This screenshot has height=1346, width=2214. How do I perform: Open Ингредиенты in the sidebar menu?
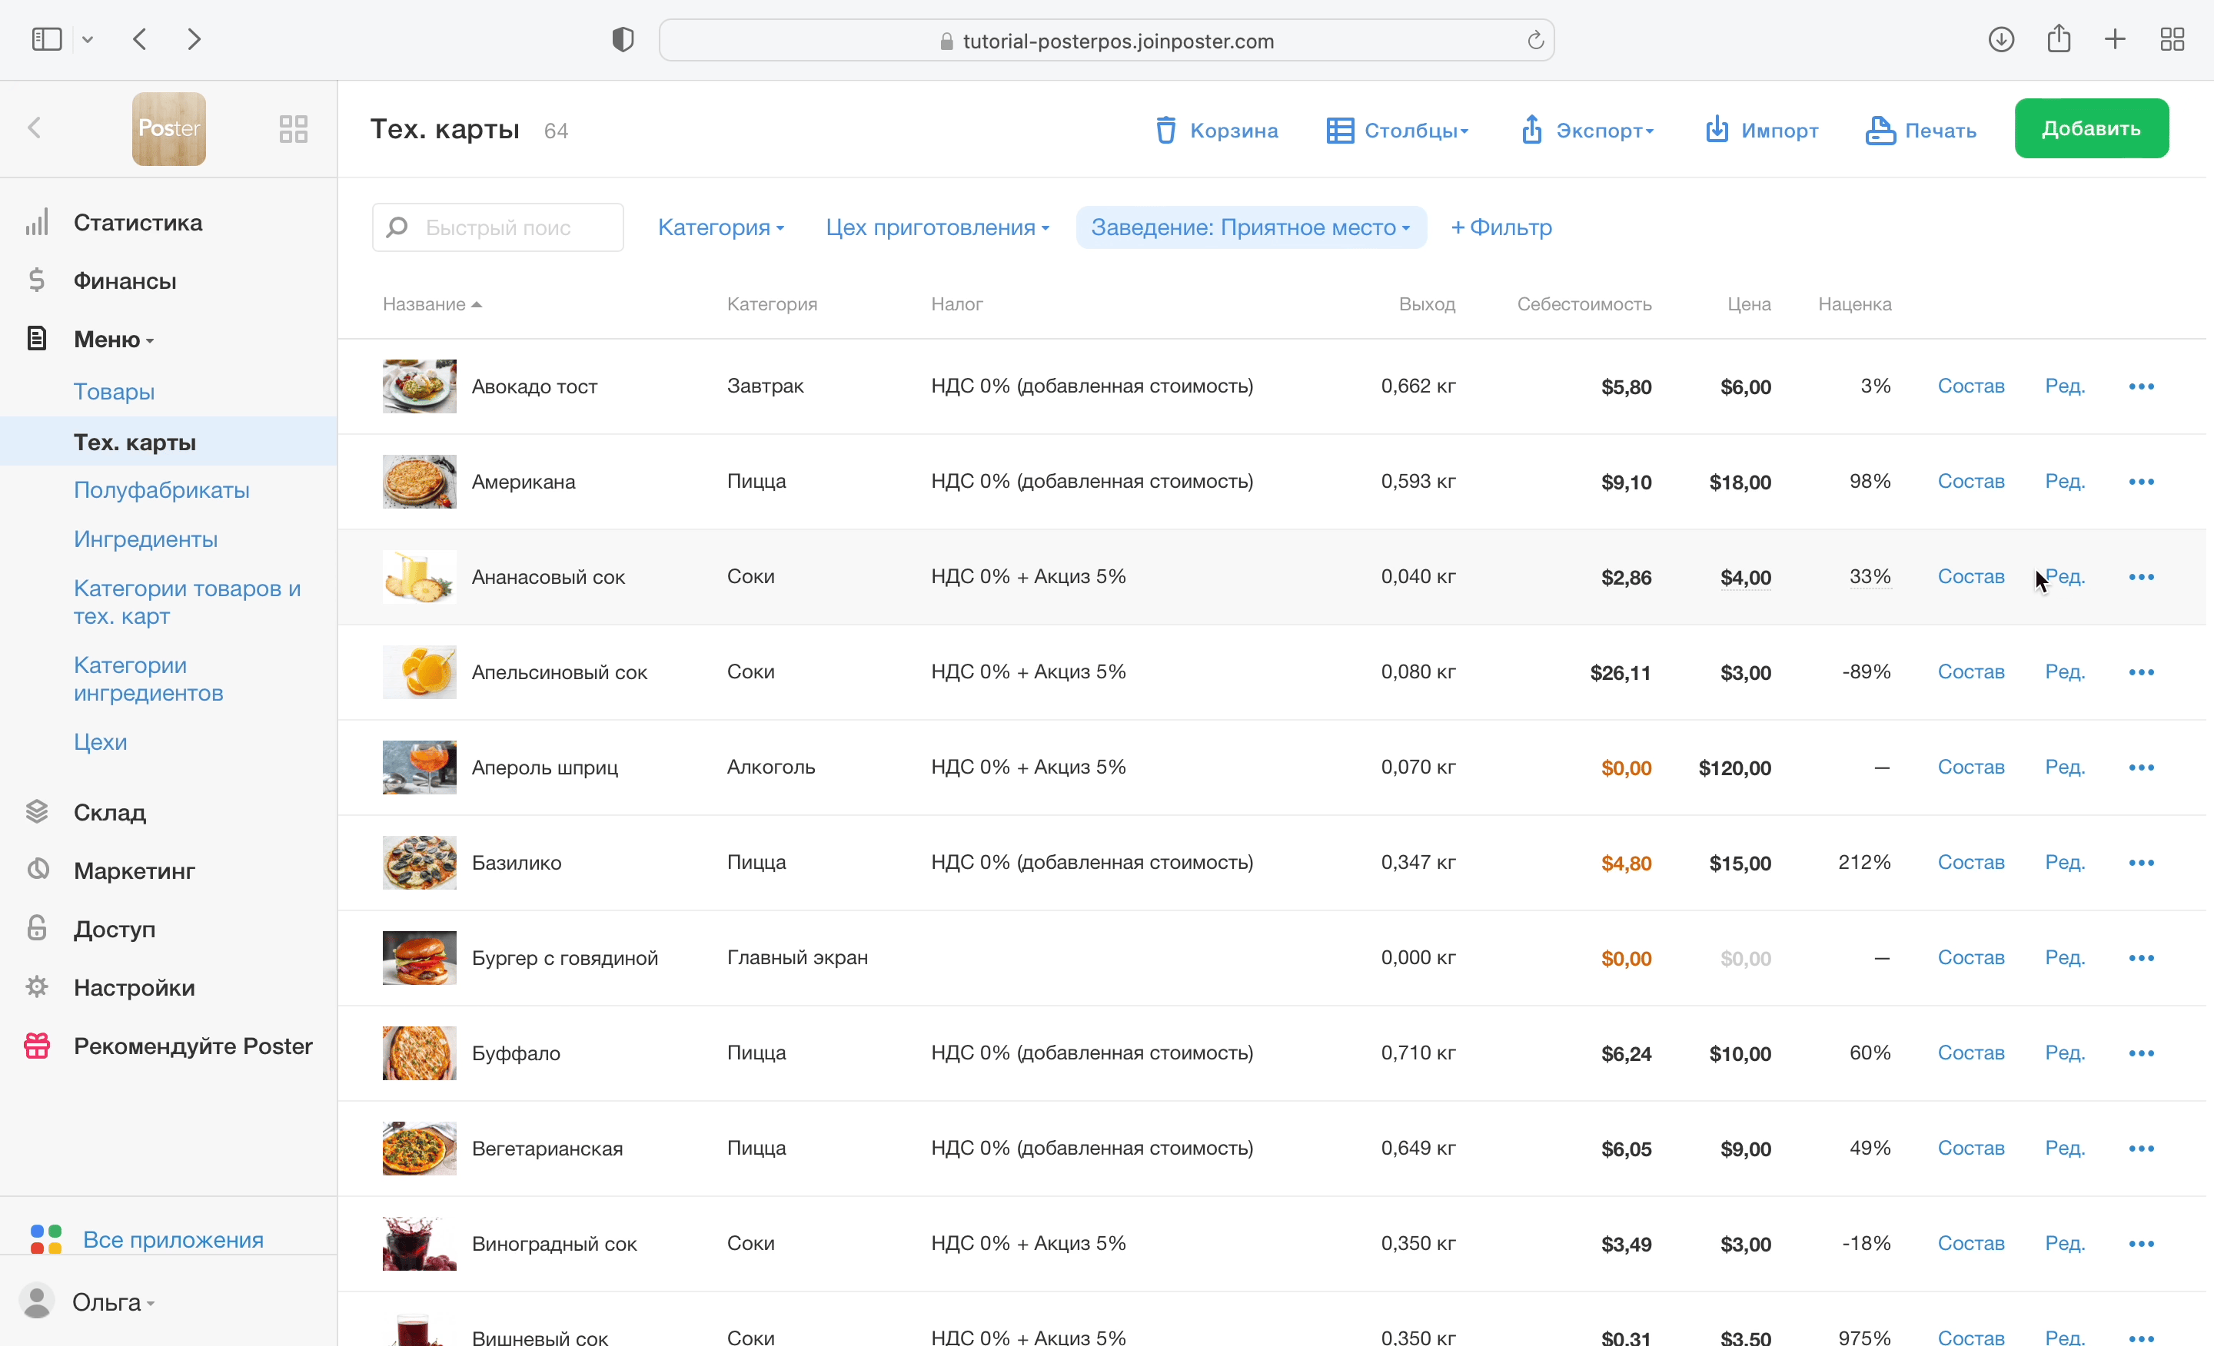point(145,539)
